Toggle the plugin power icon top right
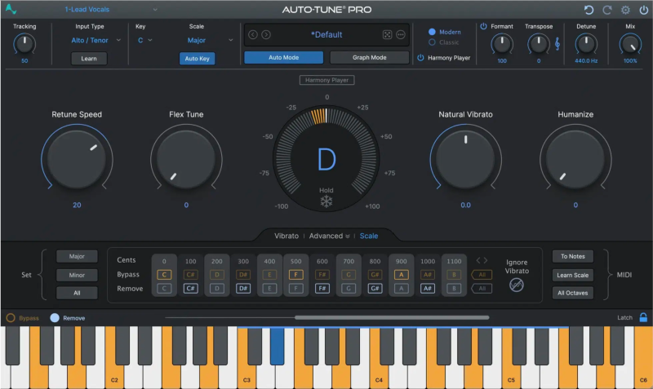The image size is (653, 389). coord(643,10)
